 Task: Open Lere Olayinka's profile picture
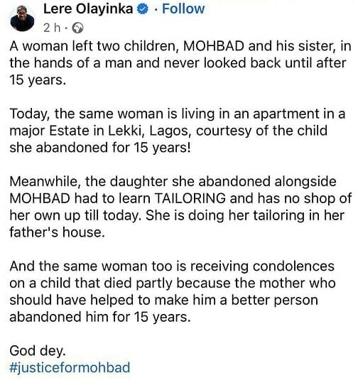[22, 18]
